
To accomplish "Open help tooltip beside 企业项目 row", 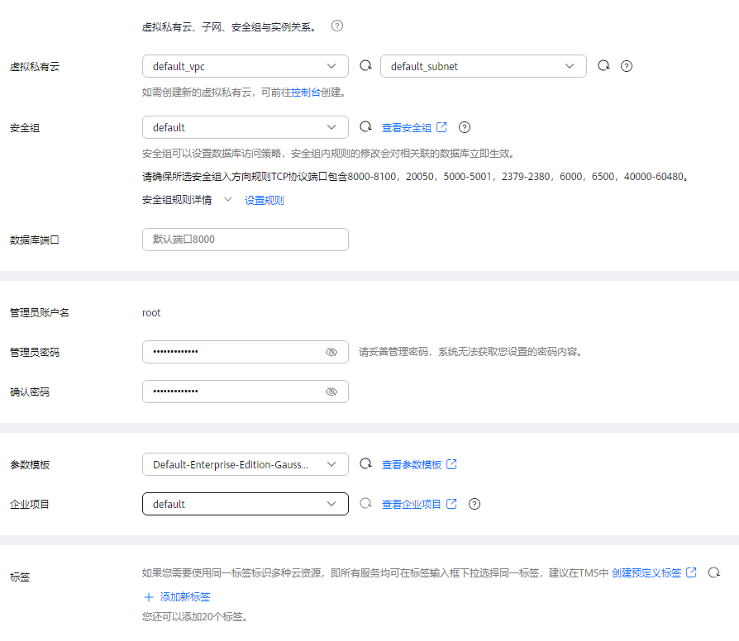I will pos(474,504).
